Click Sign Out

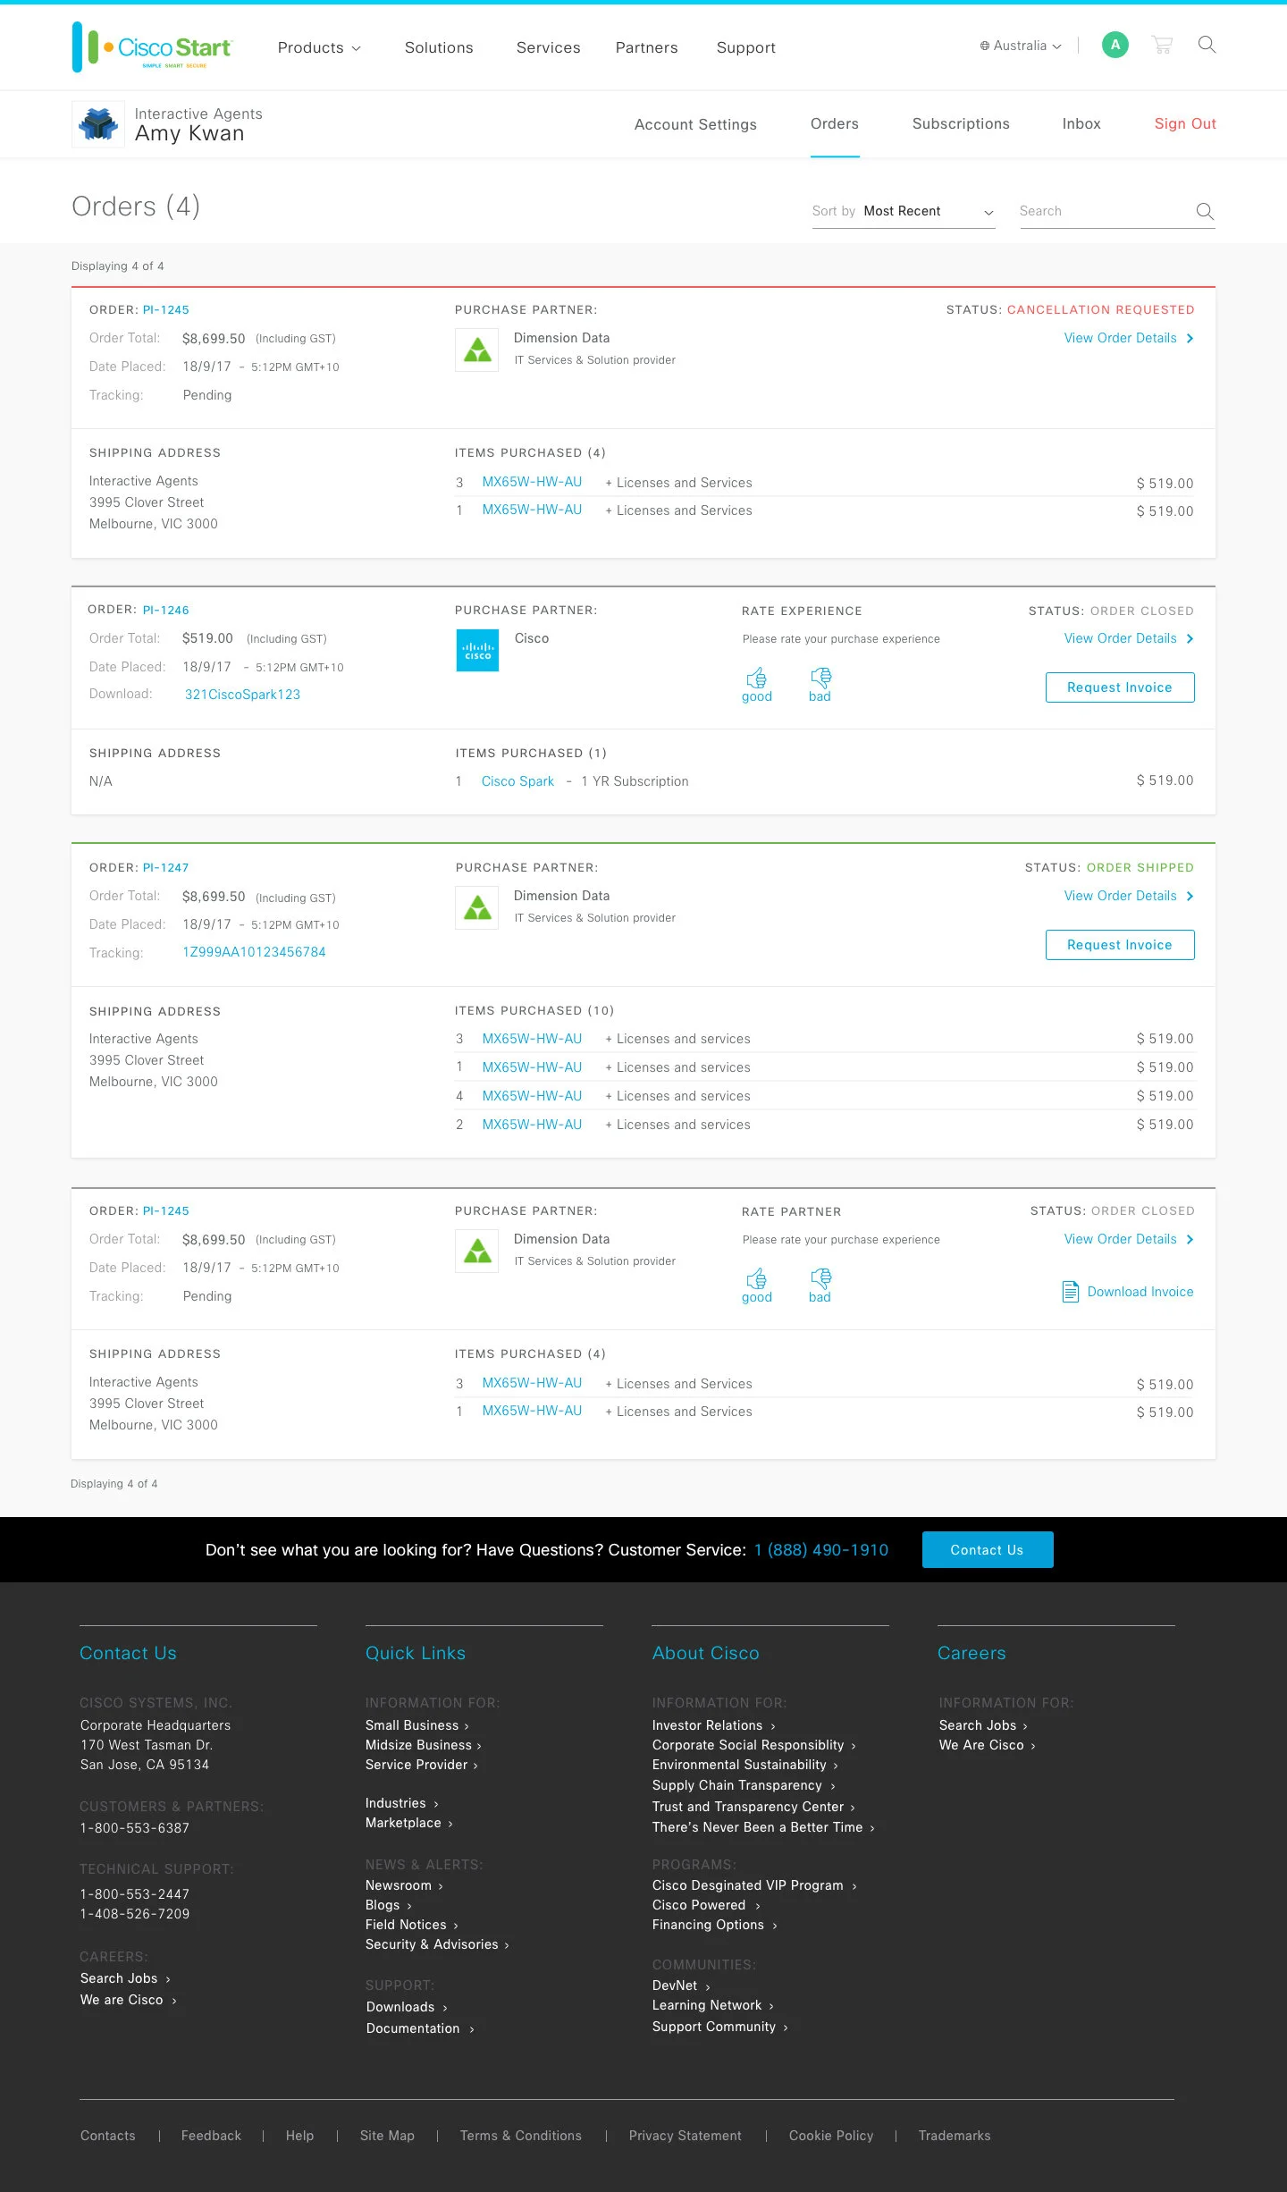[1185, 124]
